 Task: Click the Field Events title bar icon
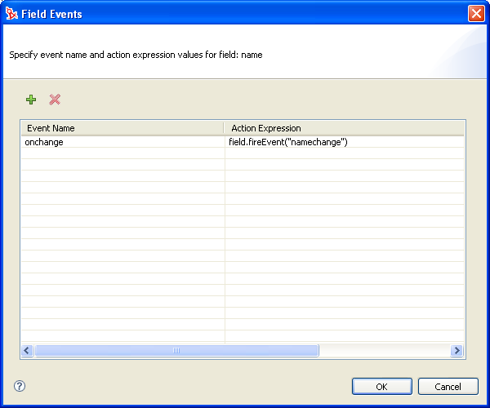[11, 14]
